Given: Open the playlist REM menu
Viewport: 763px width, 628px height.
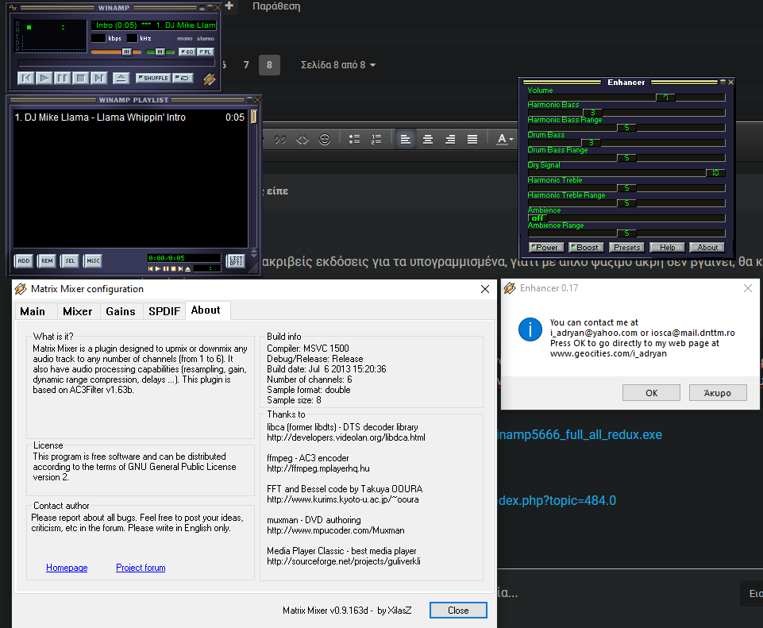Looking at the screenshot, I should (x=47, y=260).
